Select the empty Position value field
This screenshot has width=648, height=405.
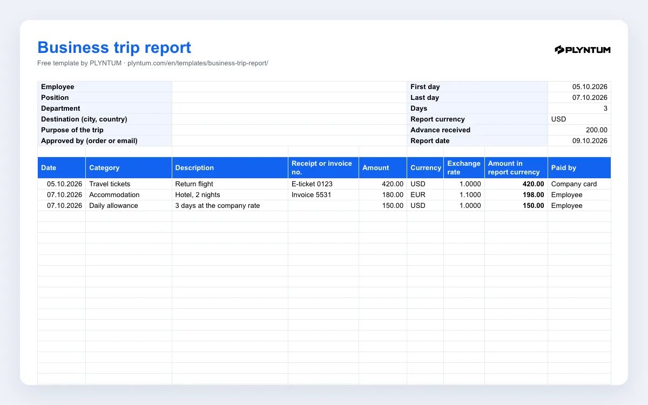pos(289,98)
